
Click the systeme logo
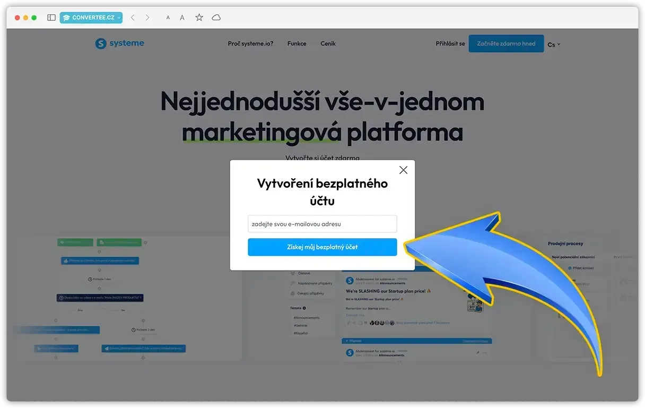tap(119, 44)
